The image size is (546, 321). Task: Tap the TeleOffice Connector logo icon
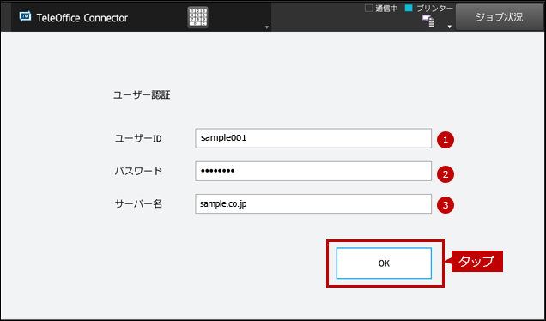(25, 16)
